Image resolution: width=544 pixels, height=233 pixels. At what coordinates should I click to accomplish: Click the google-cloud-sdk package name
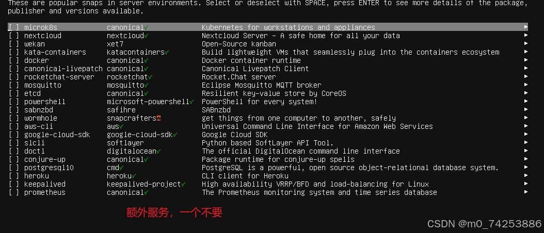(57, 135)
